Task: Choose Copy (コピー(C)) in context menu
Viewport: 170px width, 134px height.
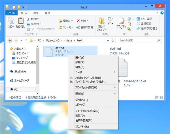Action: [93, 105]
